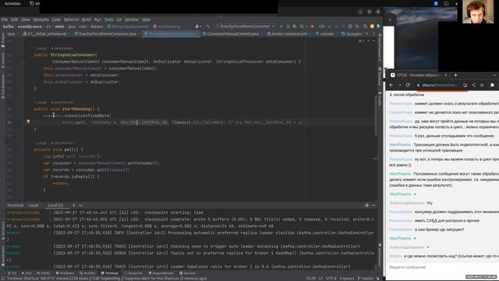Click the intention light bulb in gutter
The height and width of the screenshot is (281, 499).
coord(28,122)
